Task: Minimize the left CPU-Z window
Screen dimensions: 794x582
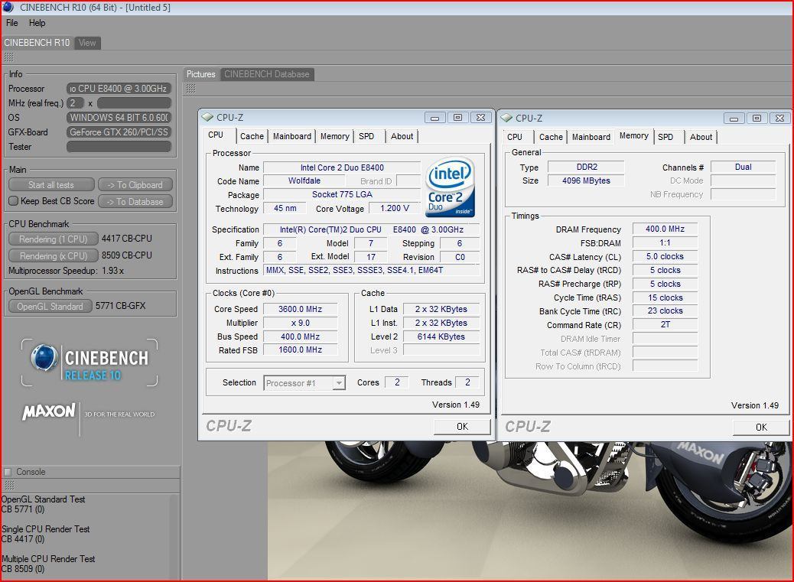Action: pos(434,118)
